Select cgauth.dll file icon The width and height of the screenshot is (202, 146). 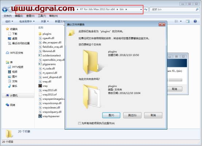tap(40, 38)
